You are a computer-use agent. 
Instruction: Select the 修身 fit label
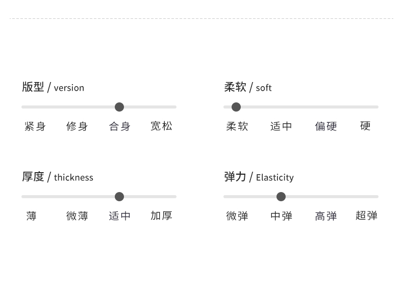click(x=77, y=126)
